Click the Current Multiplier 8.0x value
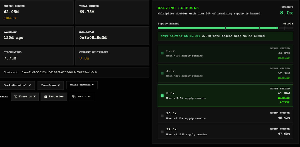The width and height of the screenshot is (300, 147). (84, 58)
